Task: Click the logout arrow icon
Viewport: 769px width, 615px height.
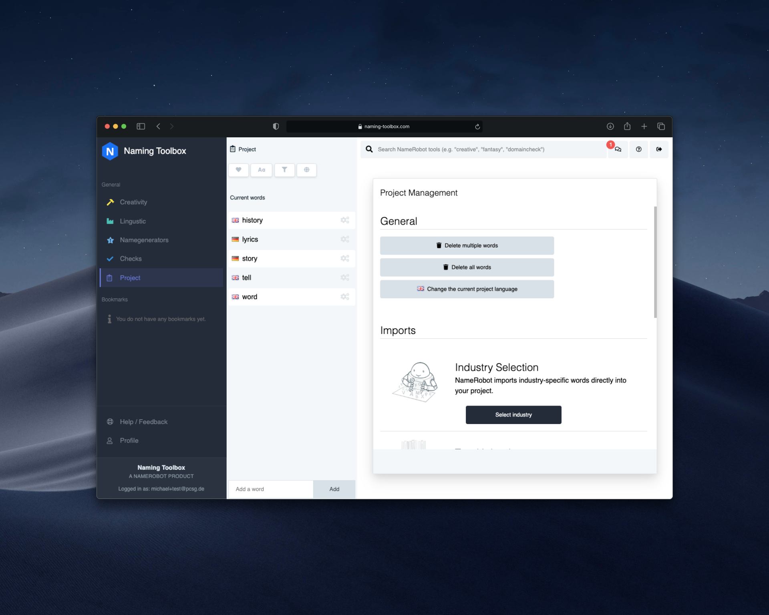Action: [659, 149]
